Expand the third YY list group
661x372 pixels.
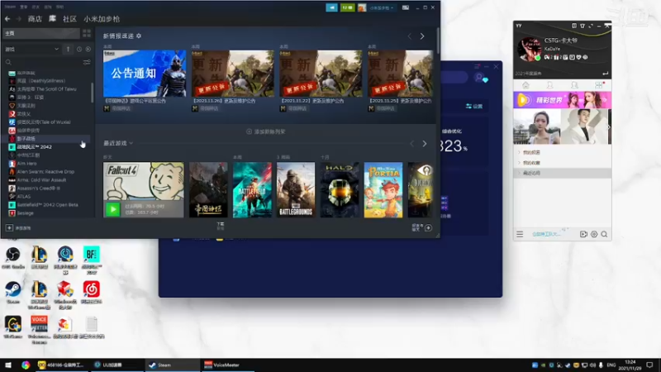coord(563,173)
